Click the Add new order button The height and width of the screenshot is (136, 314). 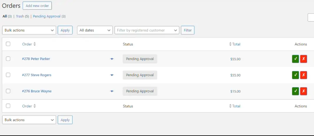click(37, 6)
